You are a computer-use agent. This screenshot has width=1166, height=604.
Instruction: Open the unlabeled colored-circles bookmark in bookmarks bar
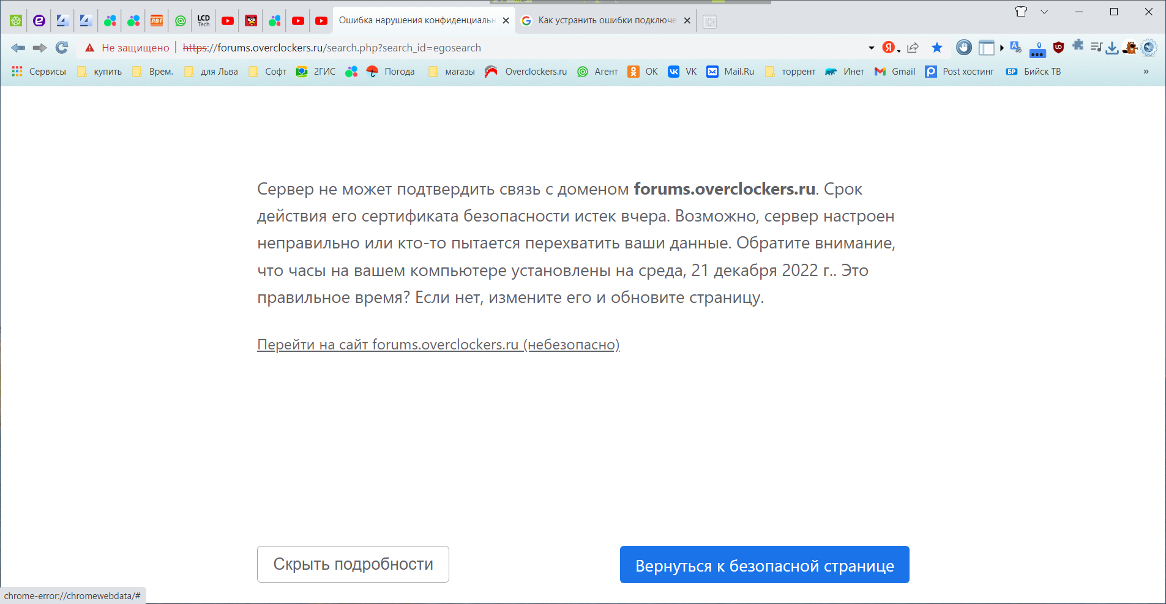pyautogui.click(x=351, y=72)
